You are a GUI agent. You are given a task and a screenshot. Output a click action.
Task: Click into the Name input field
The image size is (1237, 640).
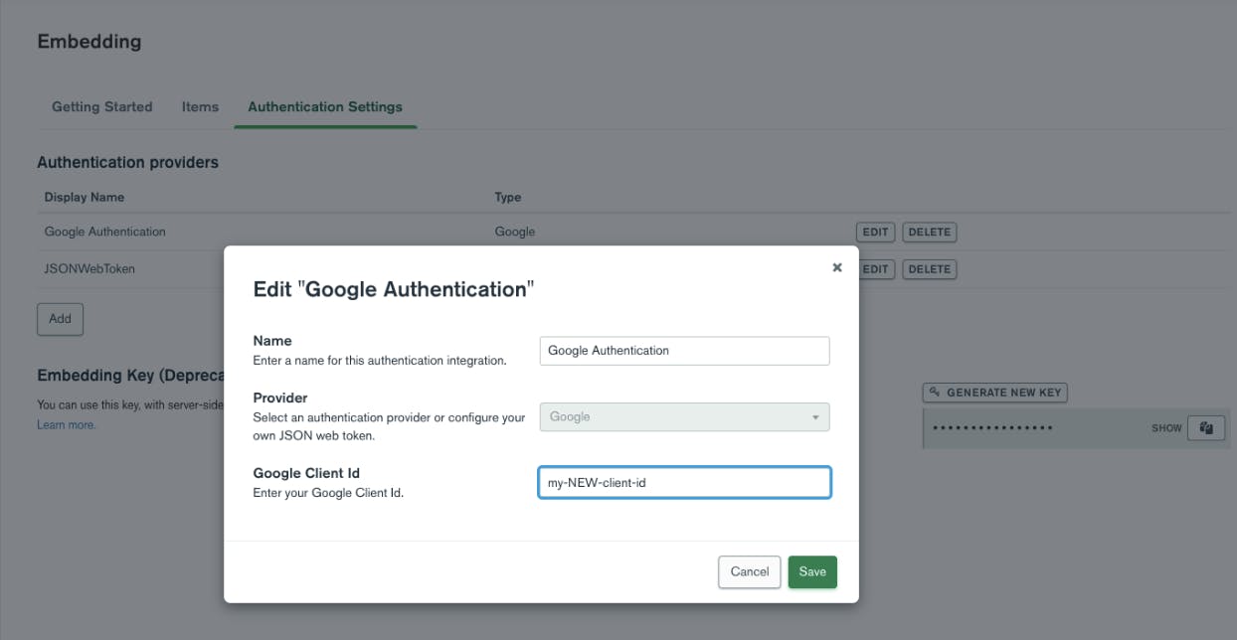[x=684, y=351]
